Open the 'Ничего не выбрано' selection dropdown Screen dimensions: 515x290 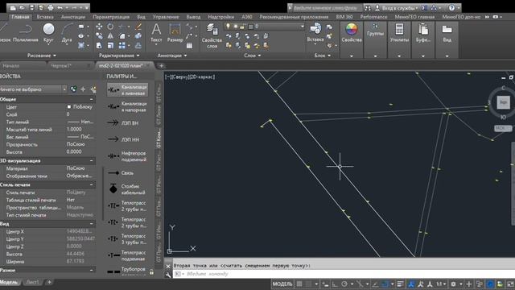tap(33, 89)
